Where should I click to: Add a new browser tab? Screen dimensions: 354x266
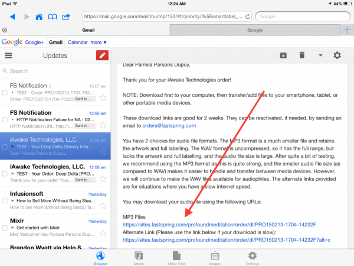(347, 30)
